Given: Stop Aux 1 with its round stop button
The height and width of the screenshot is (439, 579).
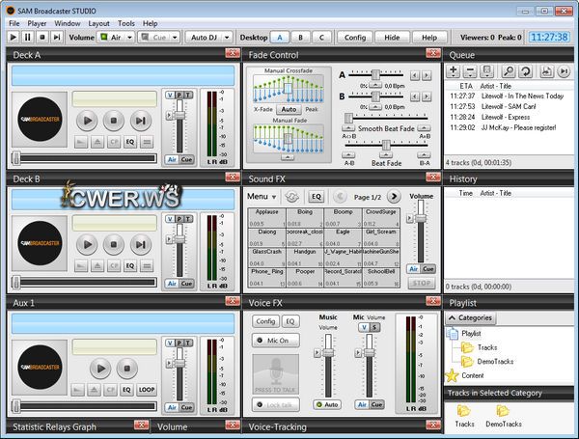Looking at the screenshot, I should click(127, 369).
